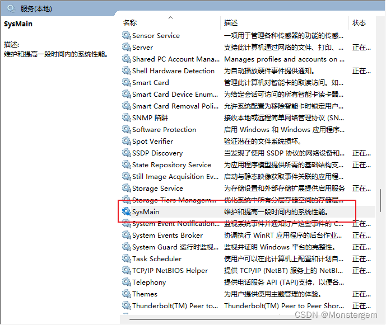
Task: Select System Guard 运行时监视 name
Action: point(175,247)
